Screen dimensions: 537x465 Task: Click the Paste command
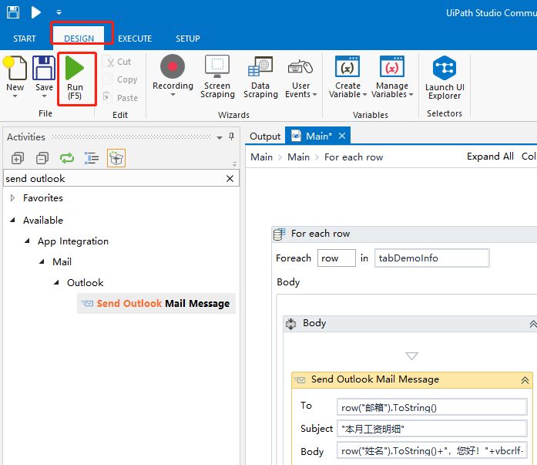[121, 98]
